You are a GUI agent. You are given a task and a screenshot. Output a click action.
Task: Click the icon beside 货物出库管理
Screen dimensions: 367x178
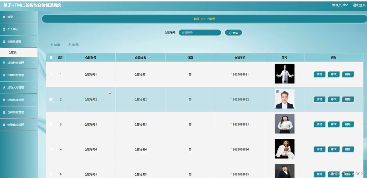pyautogui.click(x=4, y=100)
